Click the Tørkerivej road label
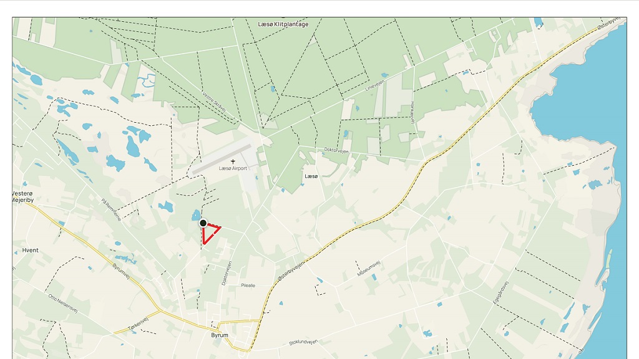 [139, 323]
